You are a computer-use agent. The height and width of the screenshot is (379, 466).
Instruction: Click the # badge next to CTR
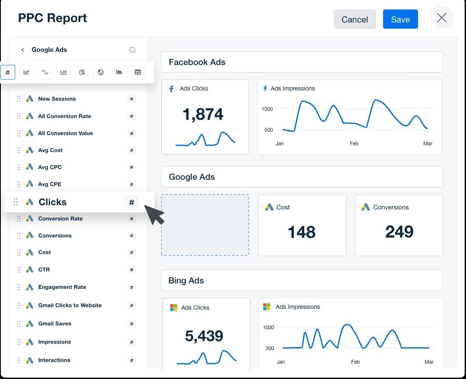pos(132,270)
